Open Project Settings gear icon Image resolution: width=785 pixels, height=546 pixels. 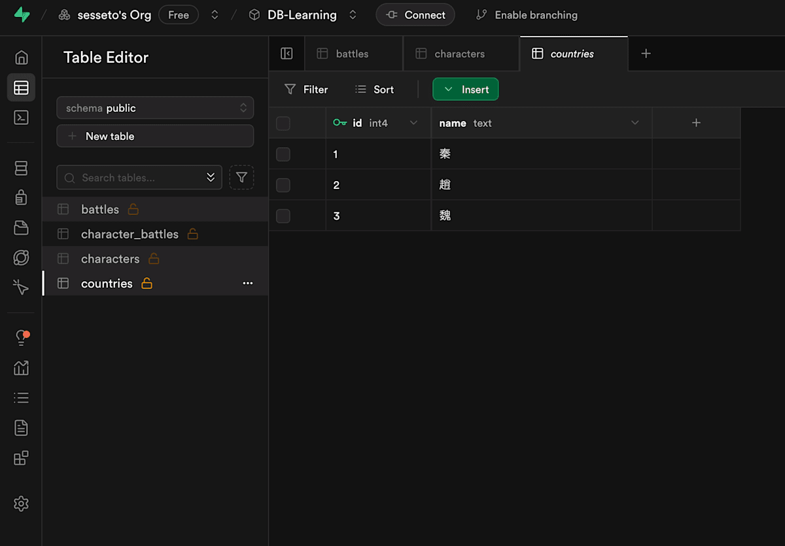tap(21, 503)
